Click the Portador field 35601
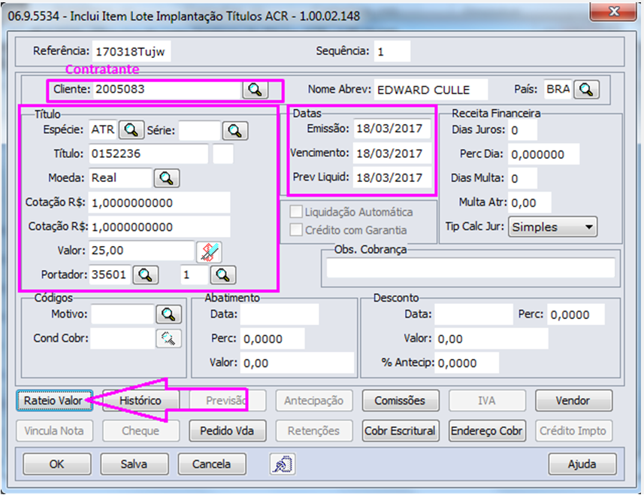The image size is (644, 501). pyautogui.click(x=110, y=275)
